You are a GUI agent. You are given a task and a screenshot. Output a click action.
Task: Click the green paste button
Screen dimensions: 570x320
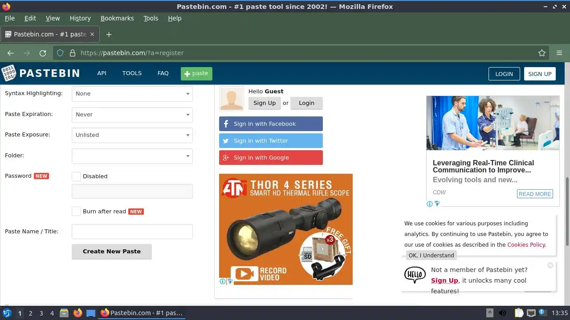coord(196,74)
